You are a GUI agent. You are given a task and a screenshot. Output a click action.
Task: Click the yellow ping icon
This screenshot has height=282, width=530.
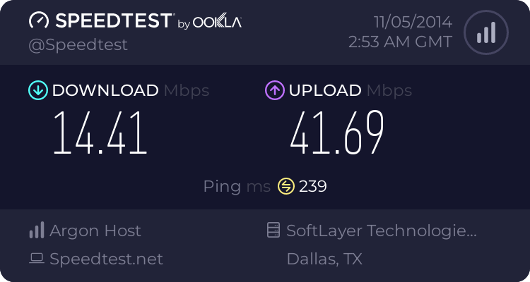click(285, 186)
